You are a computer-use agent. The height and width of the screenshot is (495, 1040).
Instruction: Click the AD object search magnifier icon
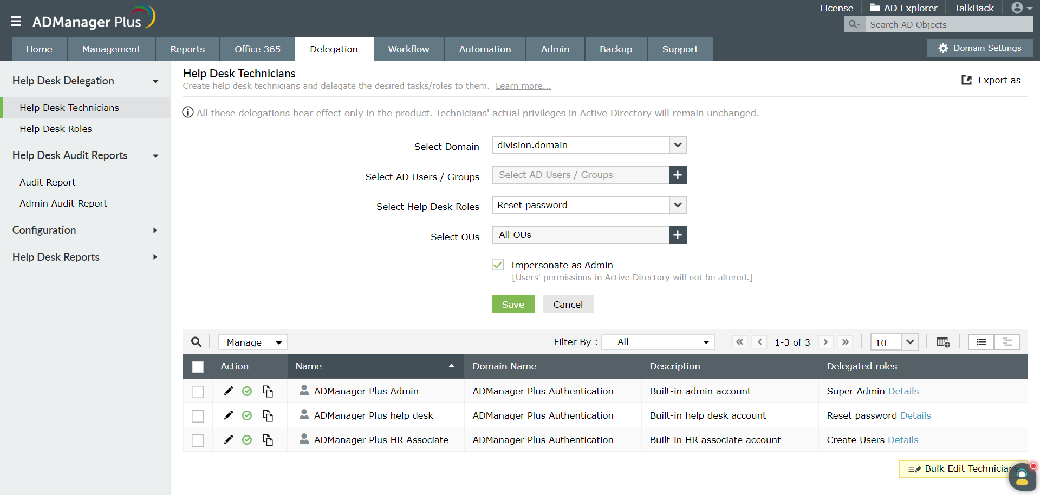854,24
